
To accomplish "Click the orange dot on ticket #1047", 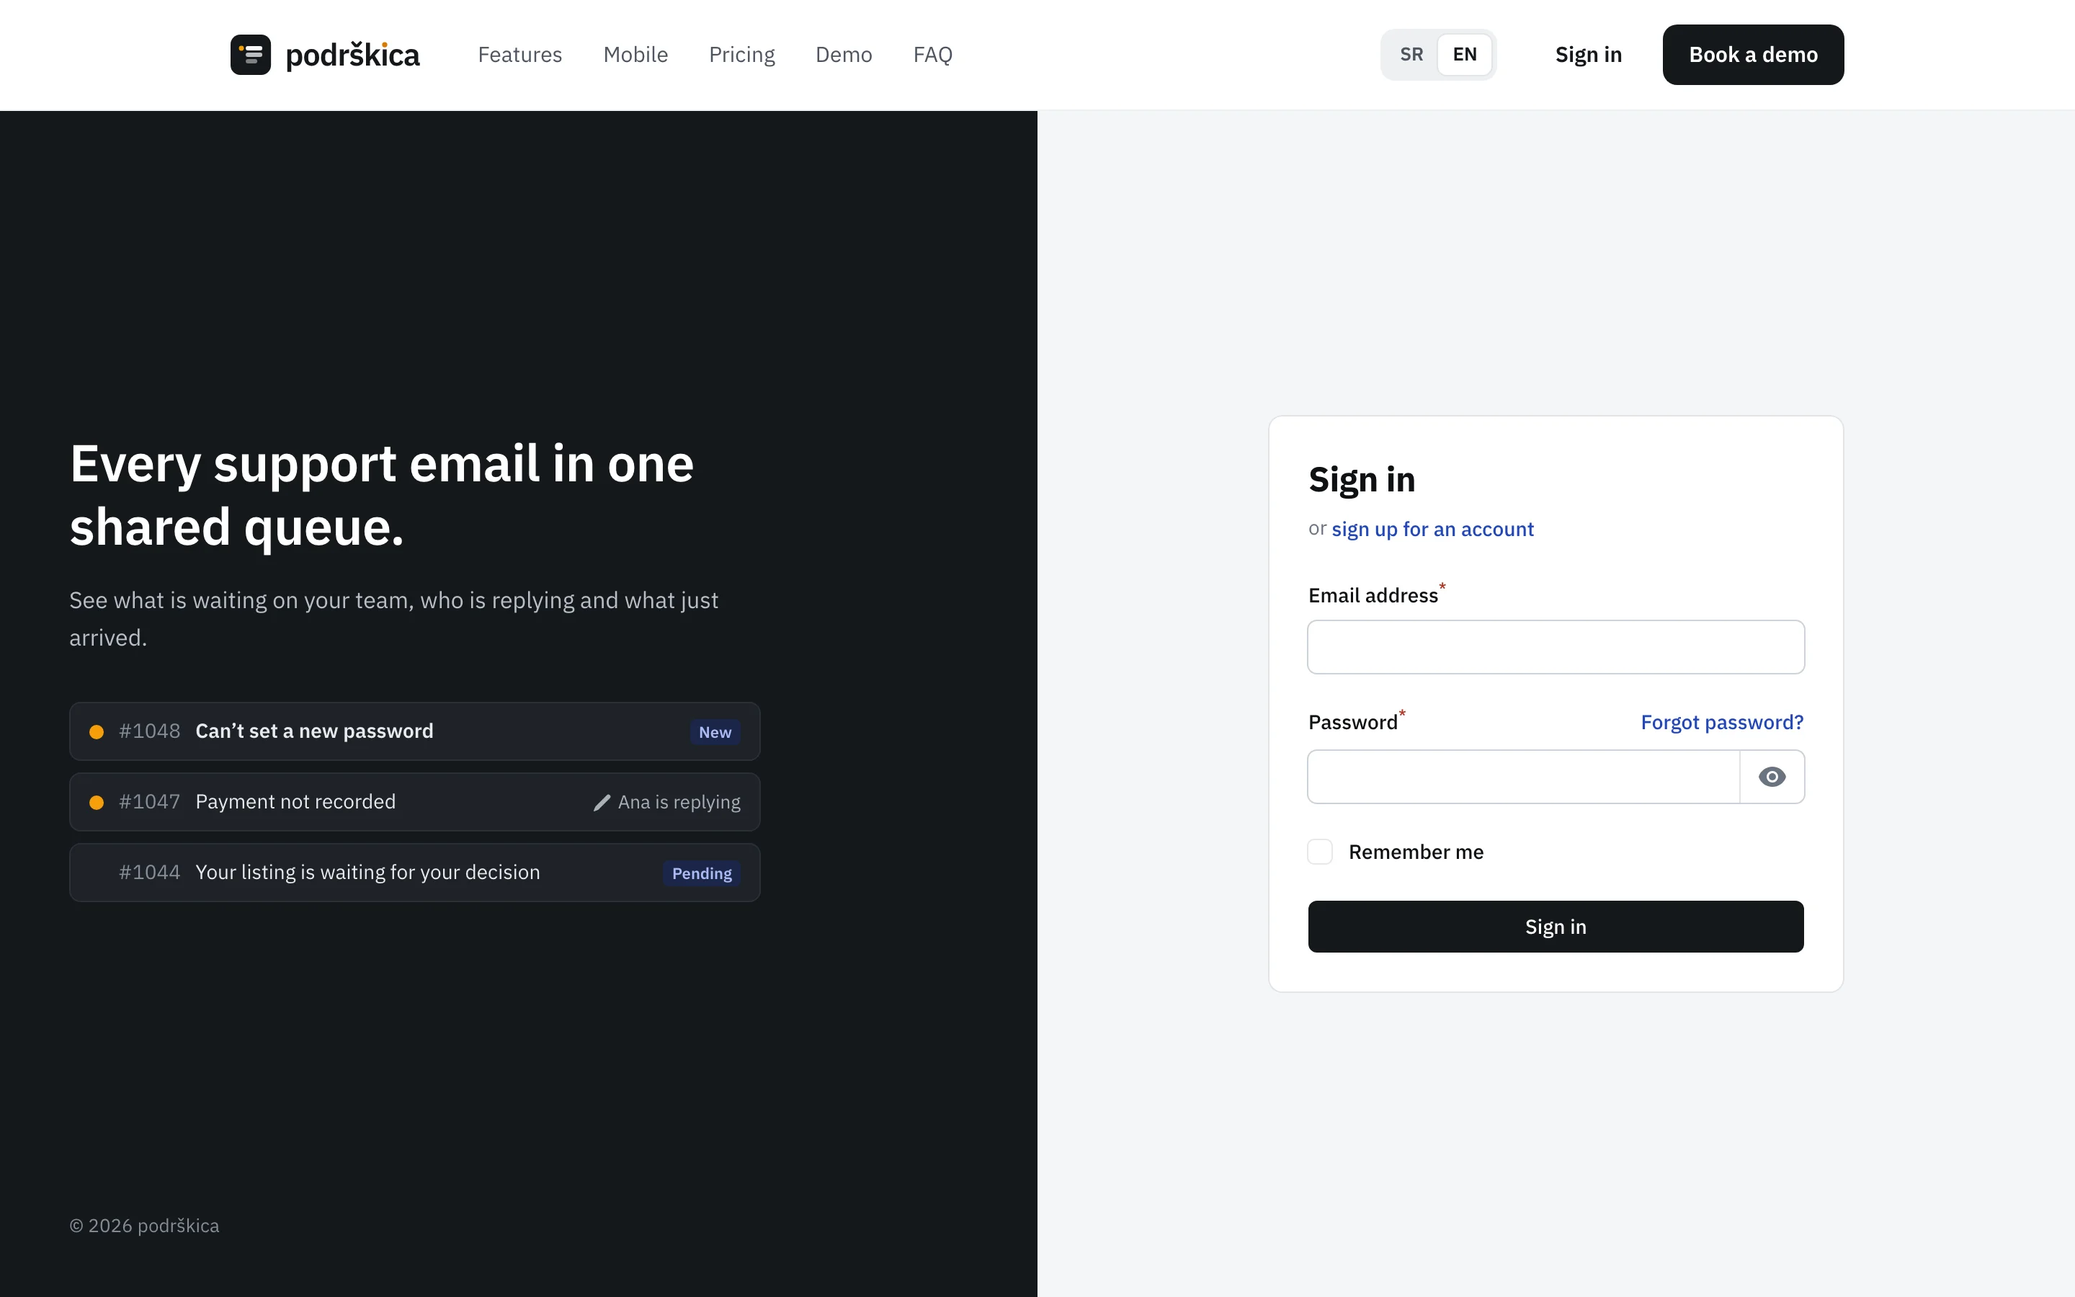I will [97, 802].
